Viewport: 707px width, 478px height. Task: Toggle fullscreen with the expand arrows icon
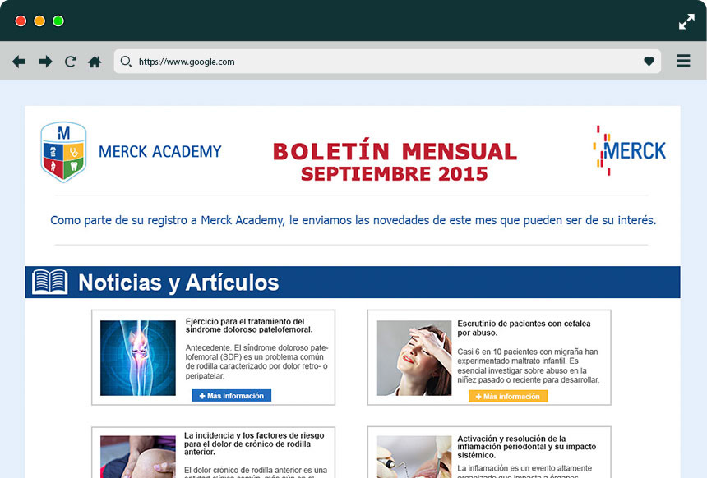click(686, 21)
